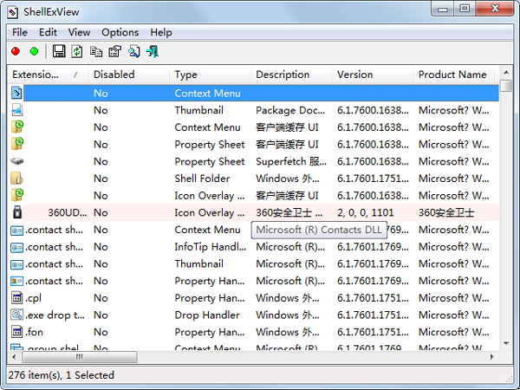Sort by the Version column header
This screenshot has height=390, width=520.
click(x=373, y=75)
